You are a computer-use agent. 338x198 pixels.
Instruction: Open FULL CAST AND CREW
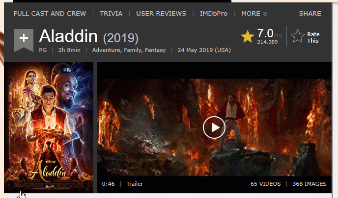pos(50,14)
